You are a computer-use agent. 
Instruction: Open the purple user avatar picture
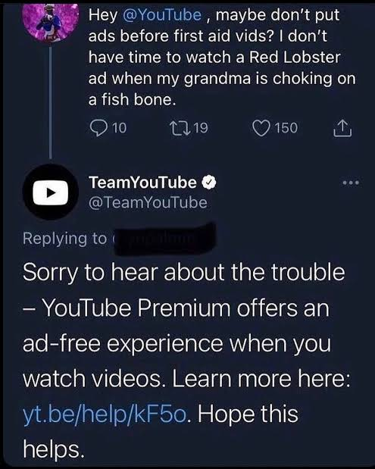[51, 22]
